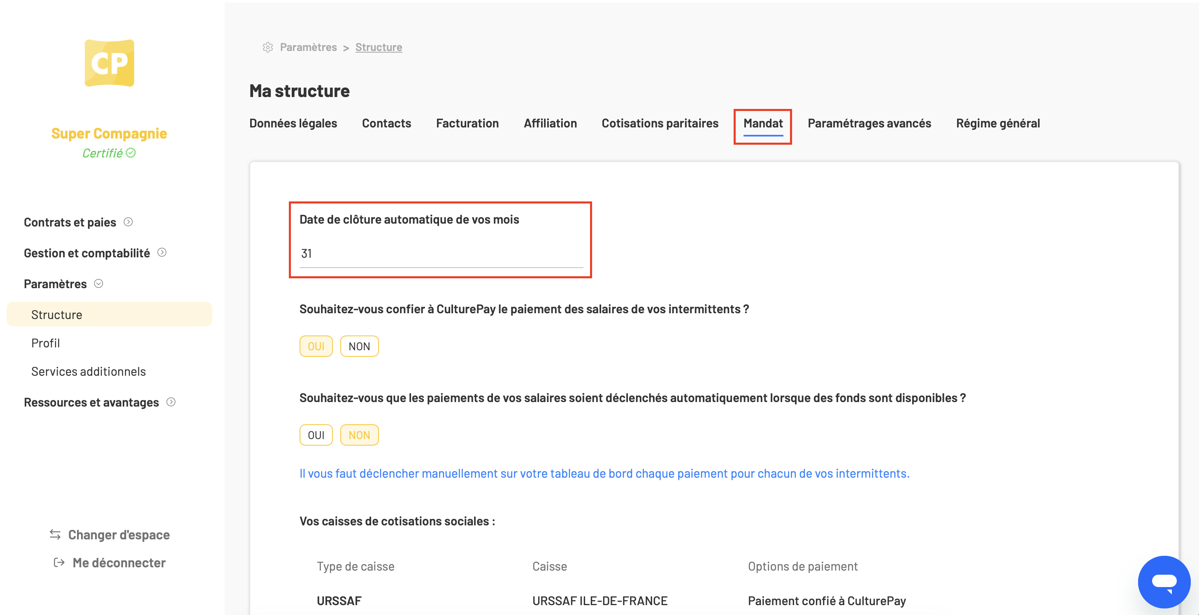The width and height of the screenshot is (1199, 615).
Task: Click the Type de caisse column header
Action: [356, 566]
